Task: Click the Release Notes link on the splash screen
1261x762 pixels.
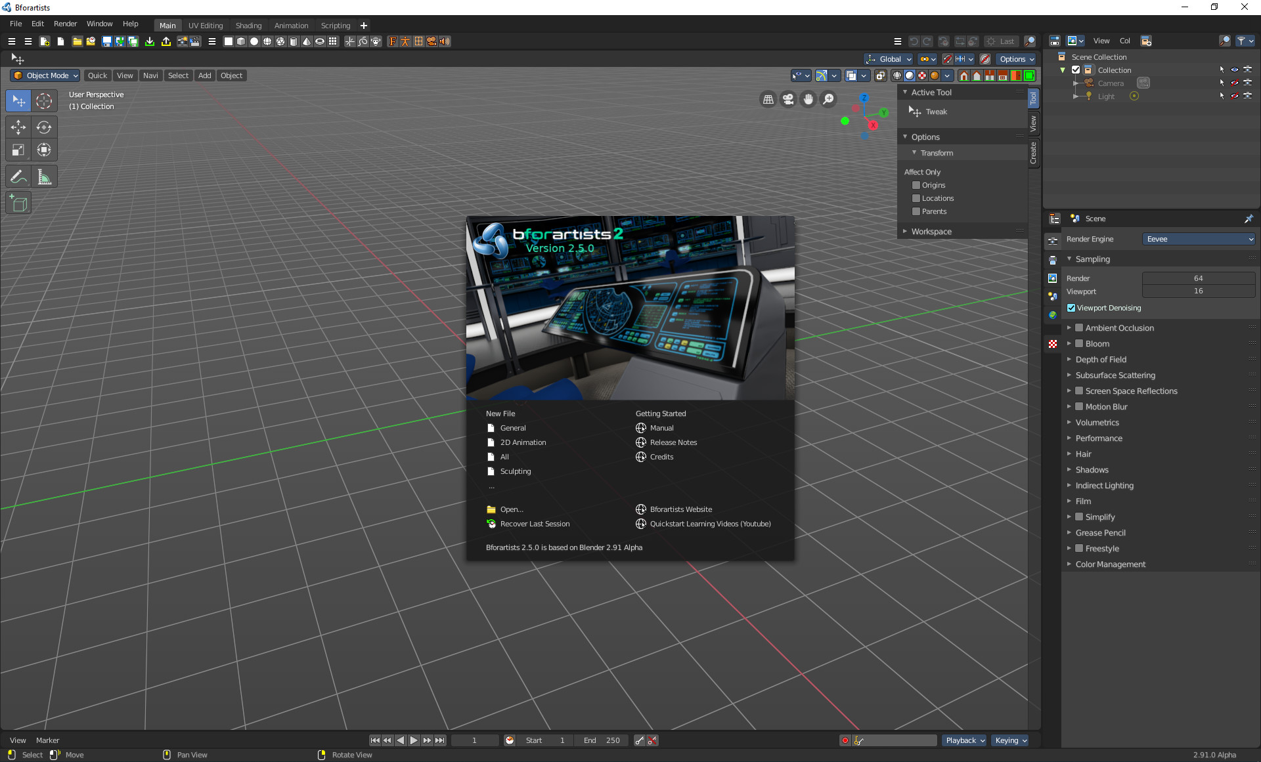Action: (x=673, y=442)
